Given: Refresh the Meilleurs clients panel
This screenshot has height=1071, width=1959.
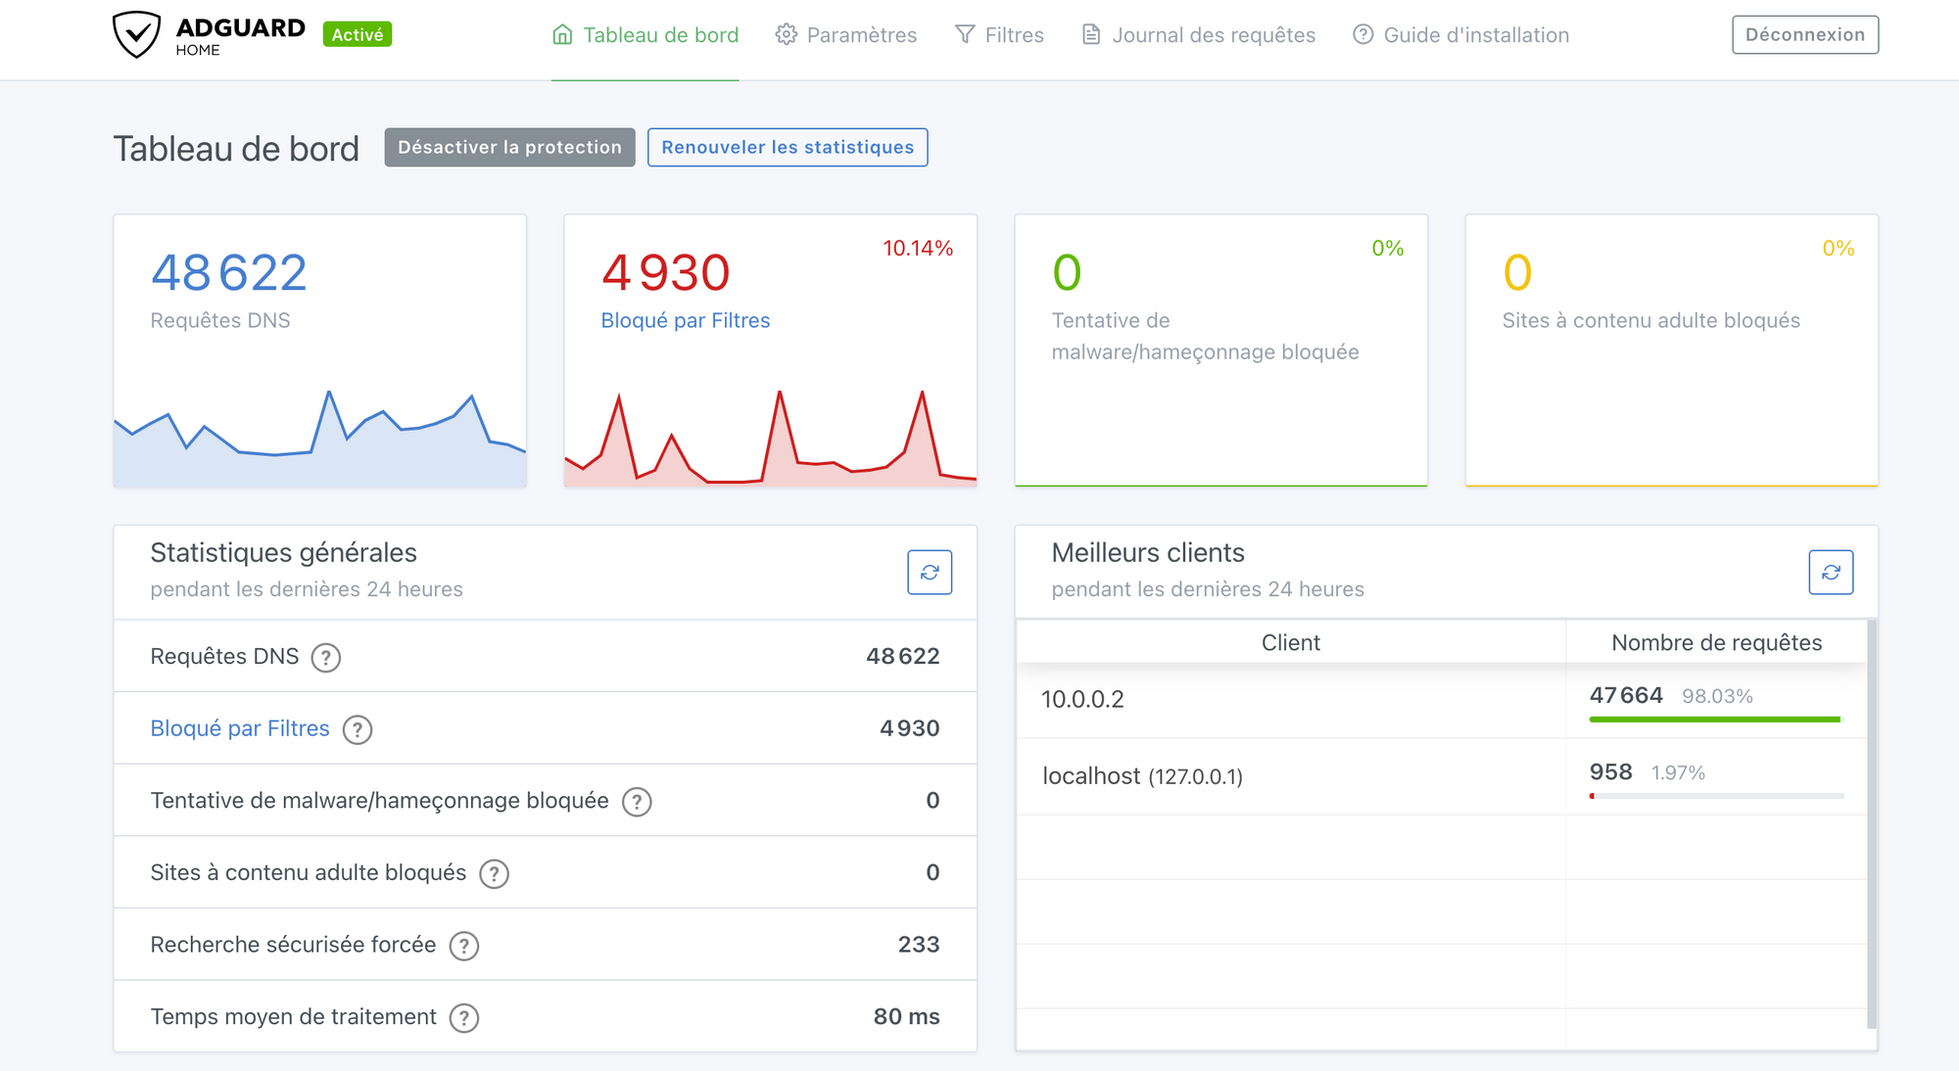Looking at the screenshot, I should pos(1831,573).
